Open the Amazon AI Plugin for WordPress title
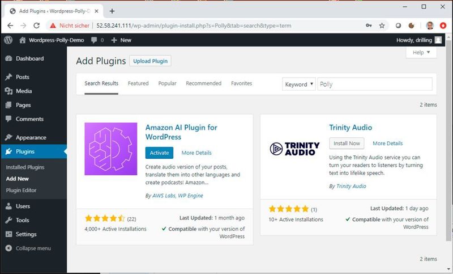Screen dimensions: 453x274 tap(181, 132)
